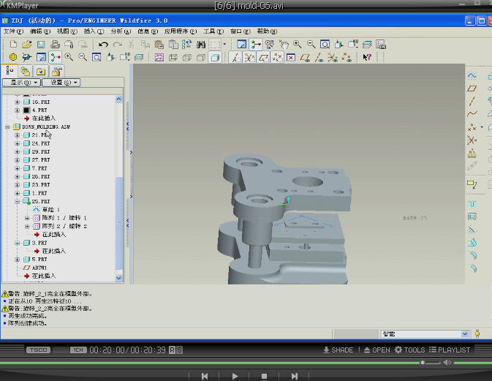Open the 显示 dropdown in navigator
Viewport: 492px width, 381px height.
(x=21, y=83)
